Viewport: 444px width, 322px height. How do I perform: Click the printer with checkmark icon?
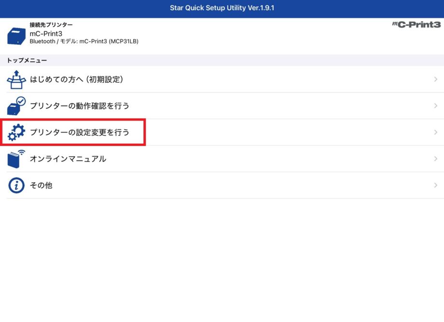tap(16, 106)
